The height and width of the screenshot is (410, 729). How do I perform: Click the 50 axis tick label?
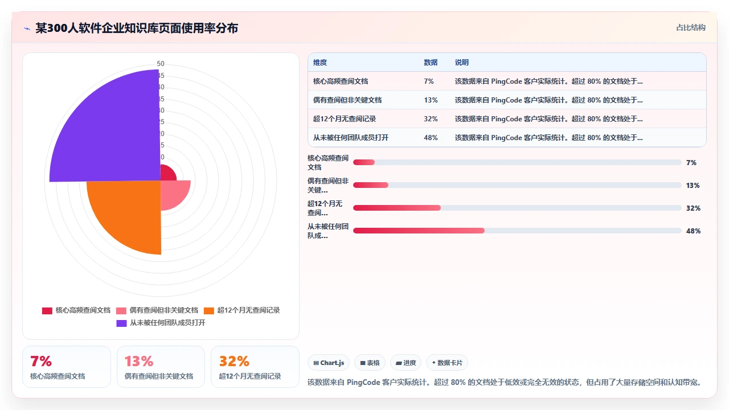[x=161, y=64]
